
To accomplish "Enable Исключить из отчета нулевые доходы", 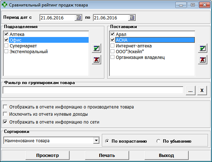I will [5, 114].
